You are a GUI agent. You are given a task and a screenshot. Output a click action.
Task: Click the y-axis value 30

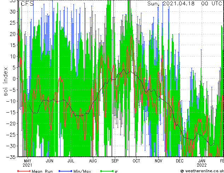(12, 12)
